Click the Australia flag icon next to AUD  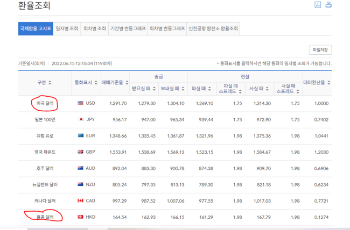80,169
